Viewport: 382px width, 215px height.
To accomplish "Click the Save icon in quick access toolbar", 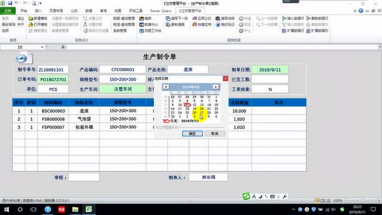I will click(x=10, y=4).
